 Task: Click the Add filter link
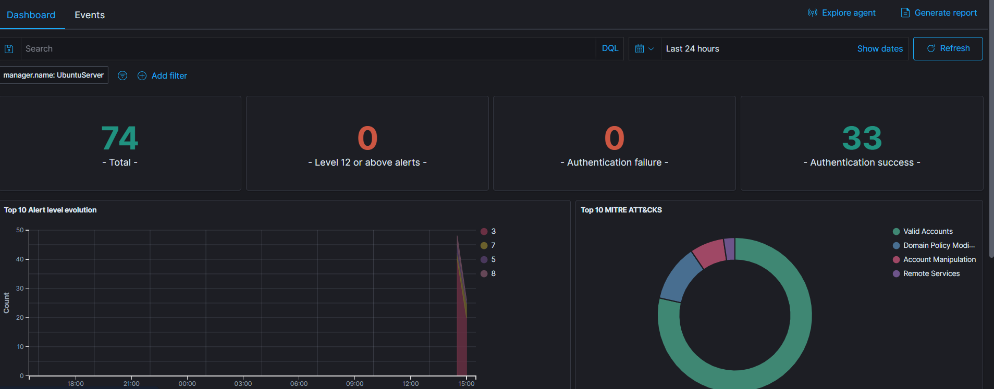(x=169, y=76)
